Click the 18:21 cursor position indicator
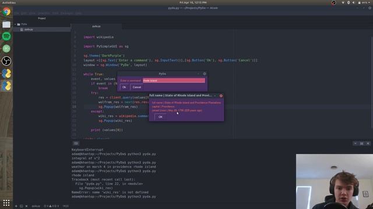 pos(66,206)
